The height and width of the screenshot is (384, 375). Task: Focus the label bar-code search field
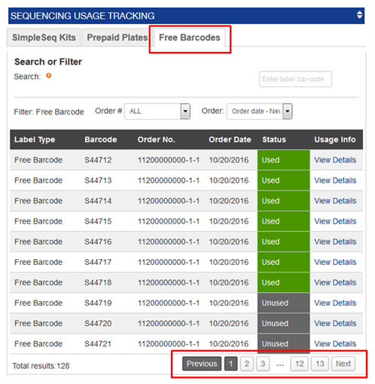click(x=295, y=79)
